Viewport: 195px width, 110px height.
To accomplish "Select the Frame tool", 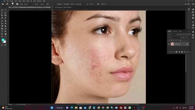I will pyautogui.click(x=5, y=15).
